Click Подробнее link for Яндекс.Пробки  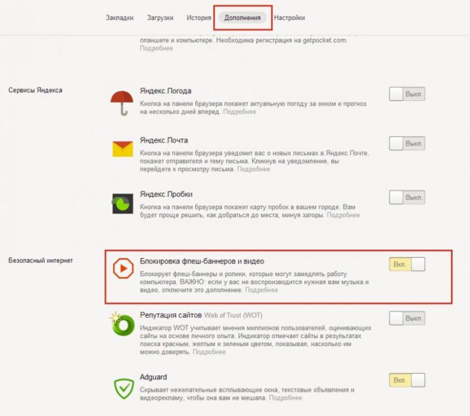coord(343,215)
